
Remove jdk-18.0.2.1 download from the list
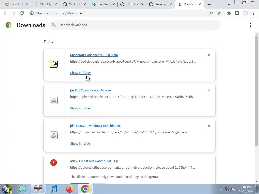[209, 126]
